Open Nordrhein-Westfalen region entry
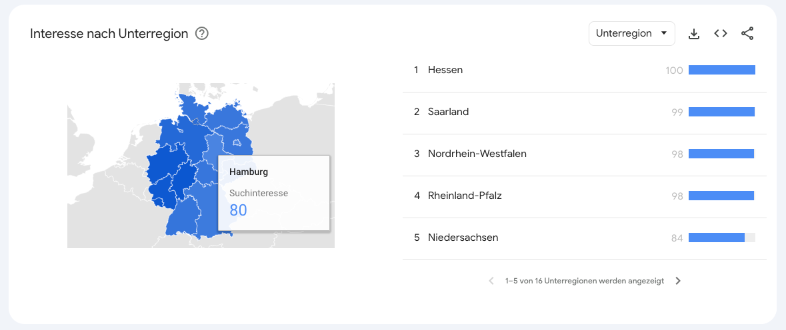 pos(584,154)
